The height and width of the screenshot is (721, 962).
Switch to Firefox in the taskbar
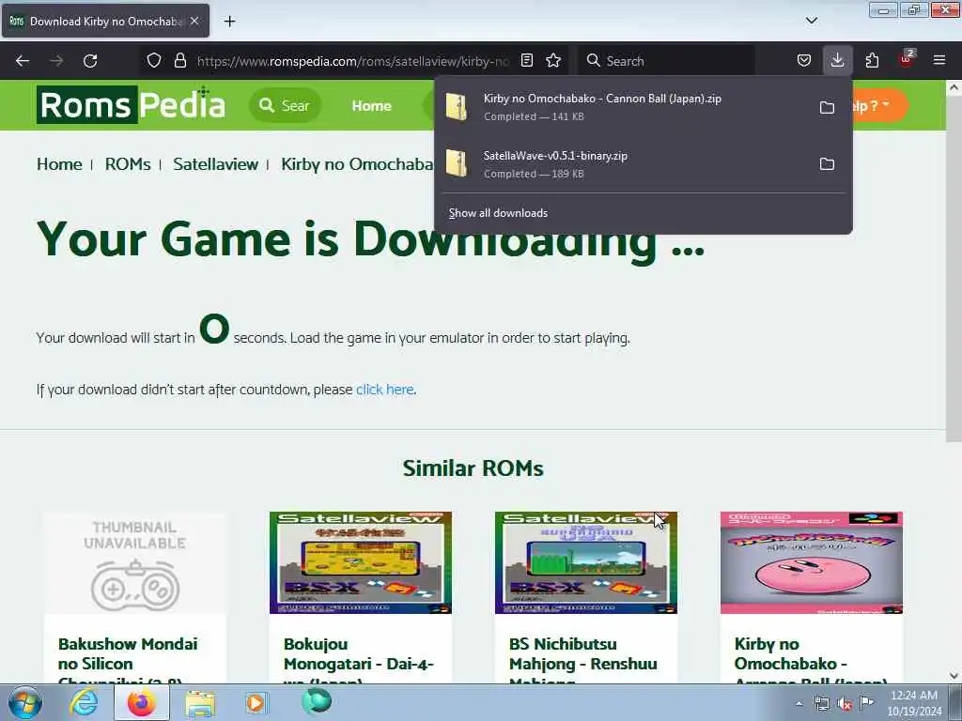click(x=142, y=702)
